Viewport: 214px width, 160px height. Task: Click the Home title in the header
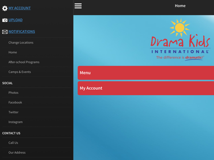(x=180, y=6)
